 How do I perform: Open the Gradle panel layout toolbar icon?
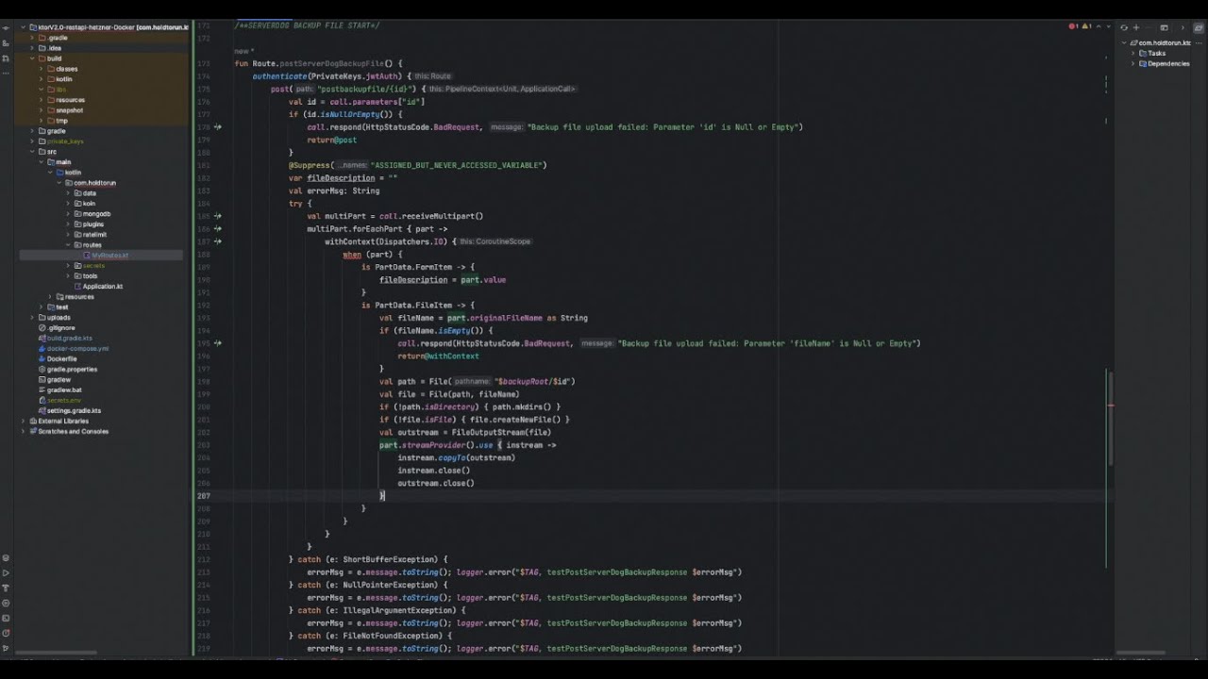click(1164, 27)
